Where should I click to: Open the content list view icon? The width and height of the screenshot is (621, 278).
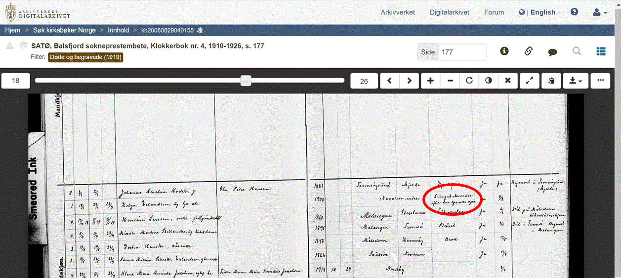(601, 51)
